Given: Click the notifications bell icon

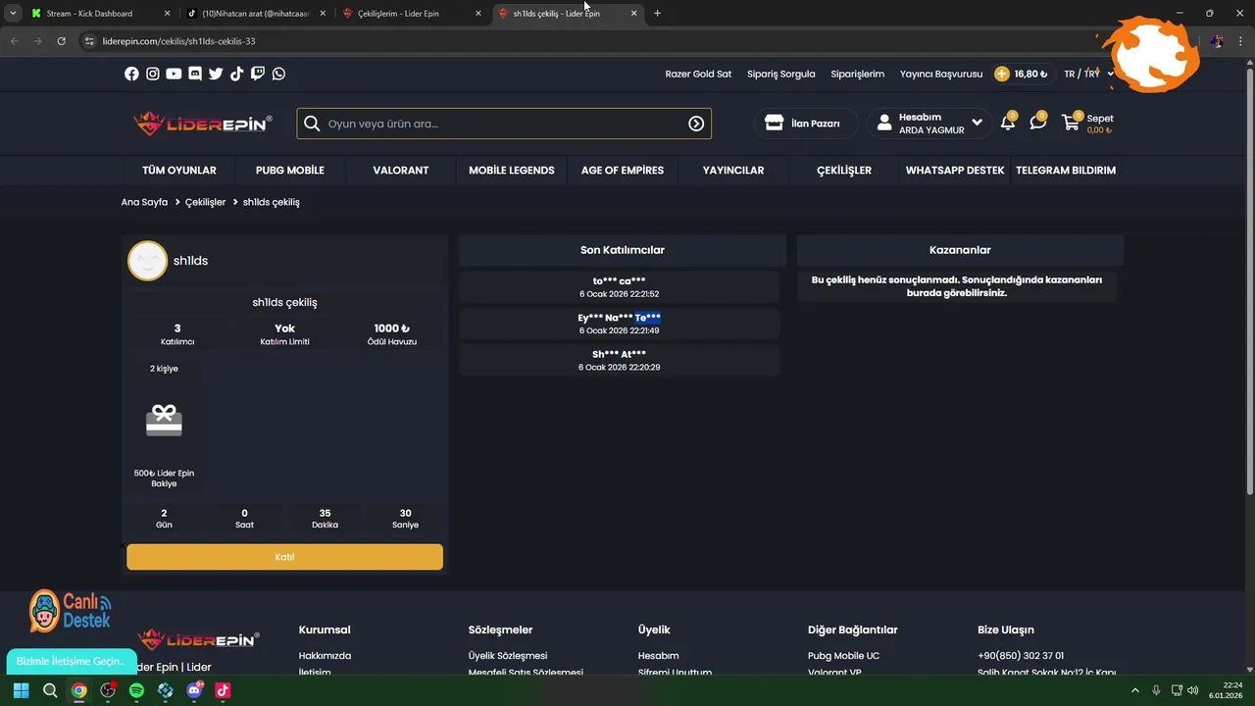Looking at the screenshot, I should [1008, 123].
